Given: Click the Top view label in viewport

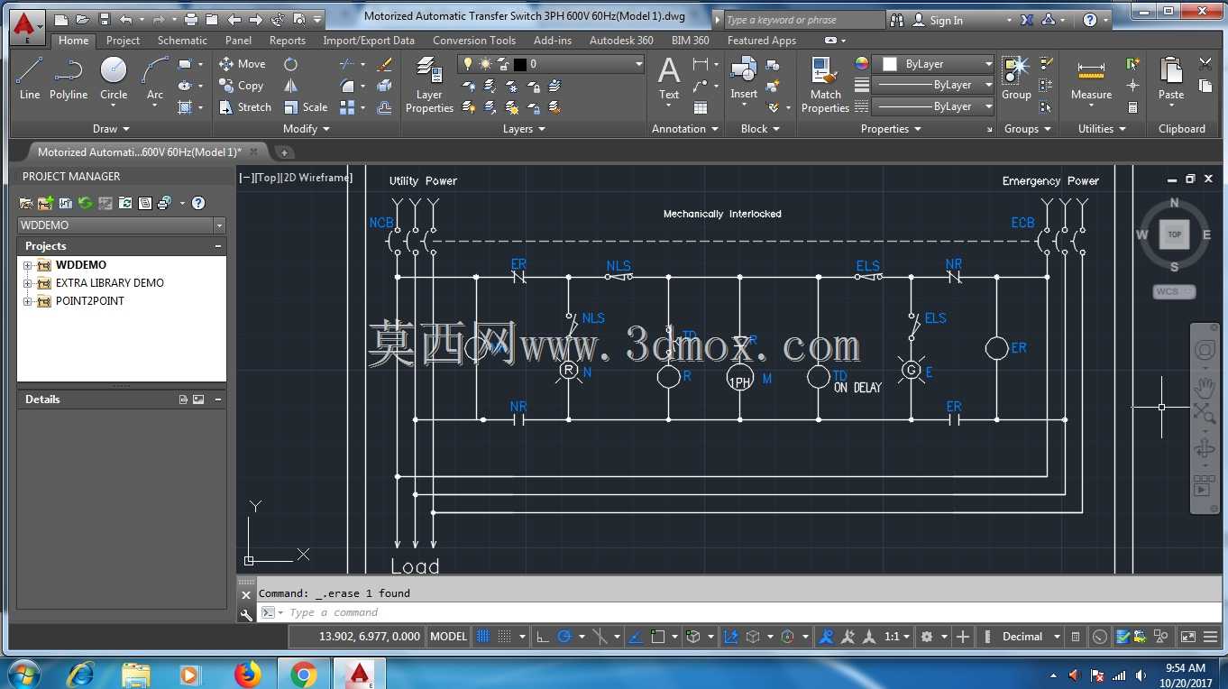Looking at the screenshot, I should coord(267,178).
